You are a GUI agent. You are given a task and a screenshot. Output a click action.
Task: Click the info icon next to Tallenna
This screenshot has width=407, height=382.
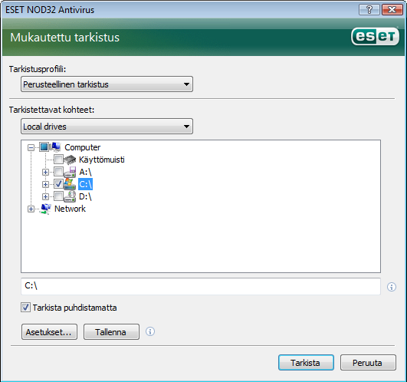click(150, 331)
